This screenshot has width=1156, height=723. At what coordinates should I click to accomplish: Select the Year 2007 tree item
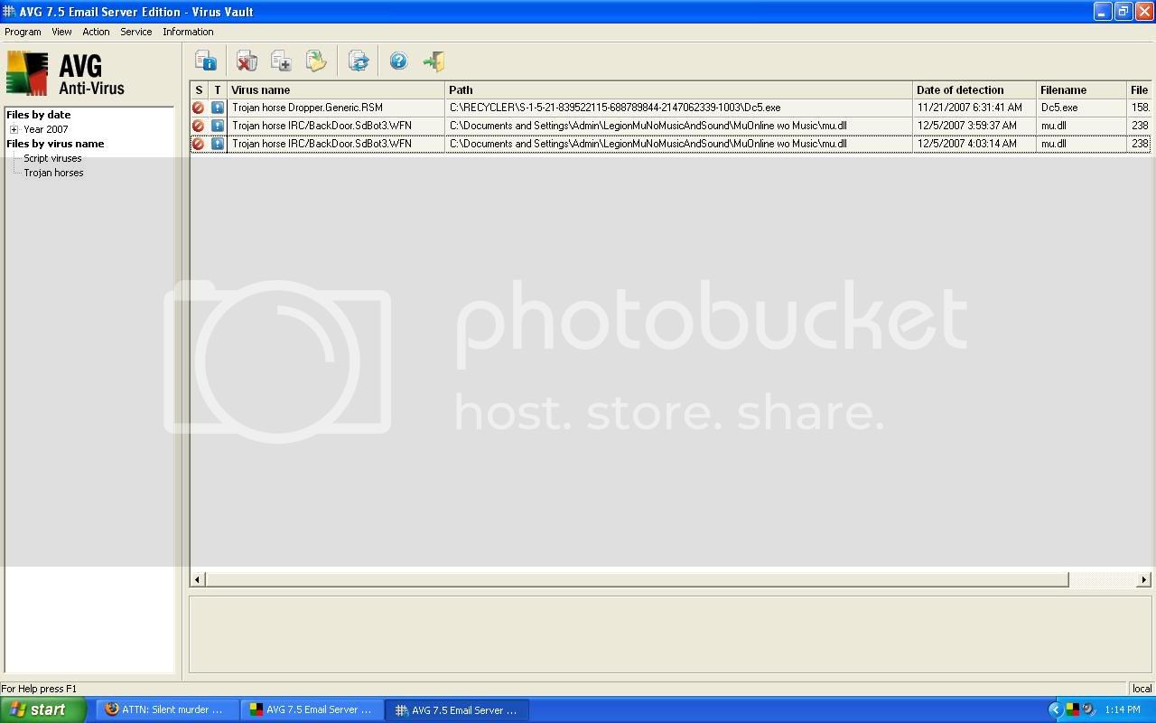(x=45, y=129)
